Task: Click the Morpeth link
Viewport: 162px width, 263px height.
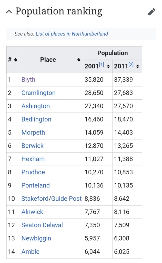Action: pyautogui.click(x=33, y=133)
